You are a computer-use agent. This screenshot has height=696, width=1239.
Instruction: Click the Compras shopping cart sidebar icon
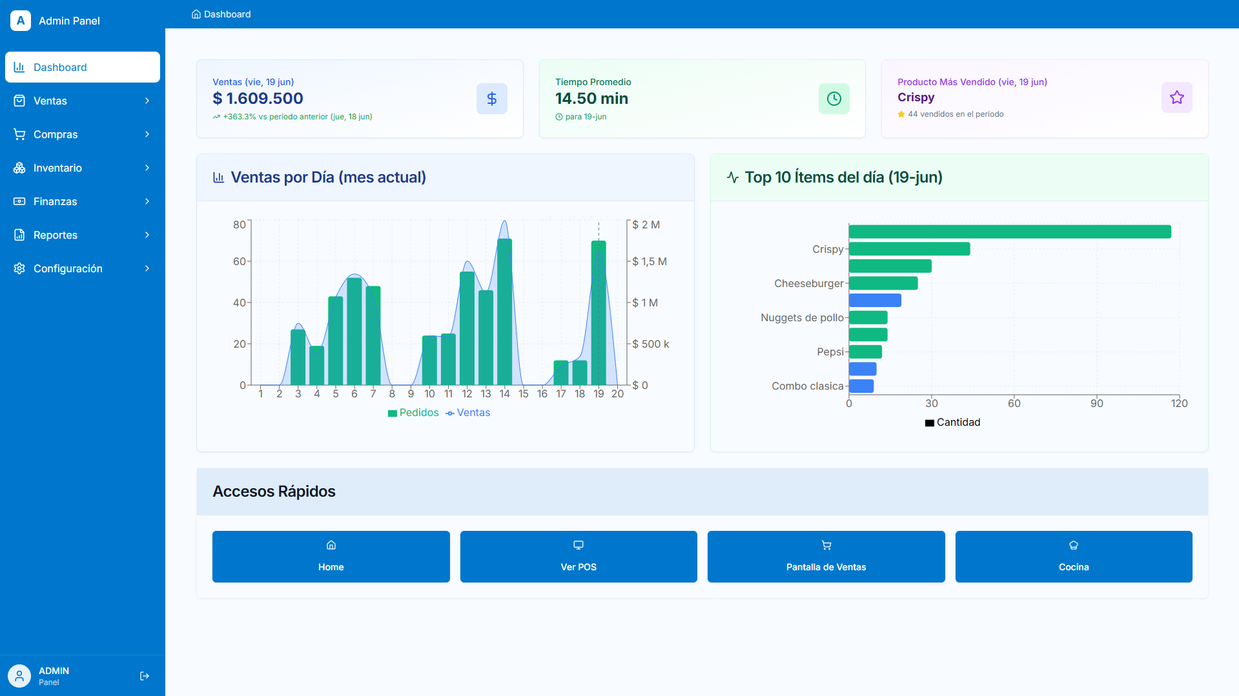pyautogui.click(x=19, y=134)
